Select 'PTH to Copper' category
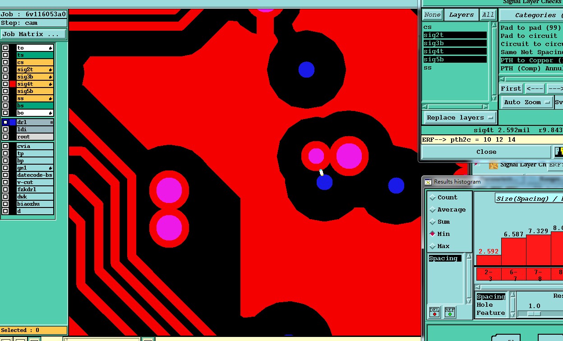The image size is (563, 341). (531, 60)
